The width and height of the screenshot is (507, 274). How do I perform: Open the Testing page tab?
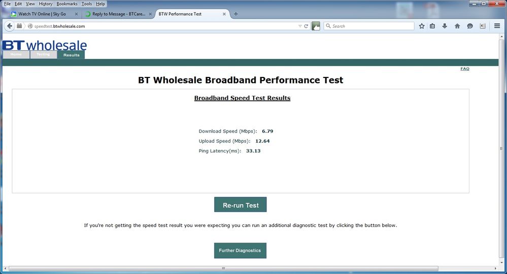43,55
